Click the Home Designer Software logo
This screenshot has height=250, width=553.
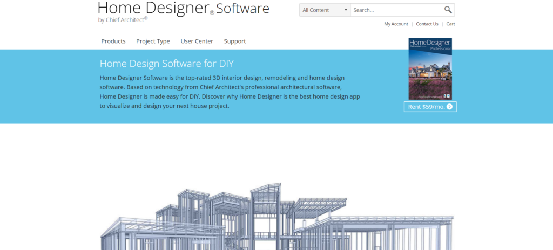[183, 9]
